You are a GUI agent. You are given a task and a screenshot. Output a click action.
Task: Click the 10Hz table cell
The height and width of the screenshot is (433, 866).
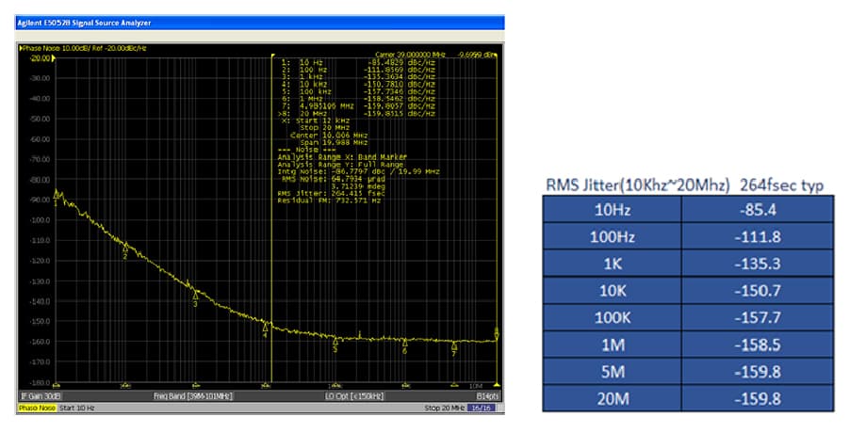point(612,210)
